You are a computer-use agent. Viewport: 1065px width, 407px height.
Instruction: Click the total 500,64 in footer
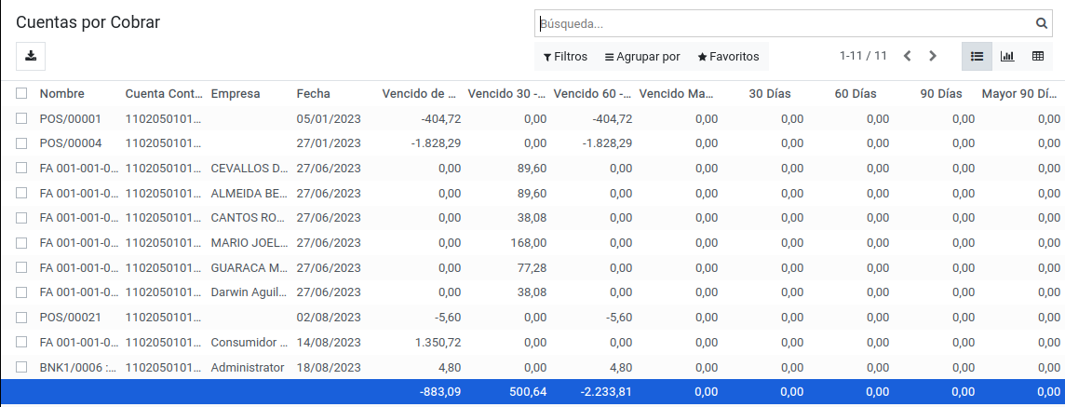coord(528,391)
